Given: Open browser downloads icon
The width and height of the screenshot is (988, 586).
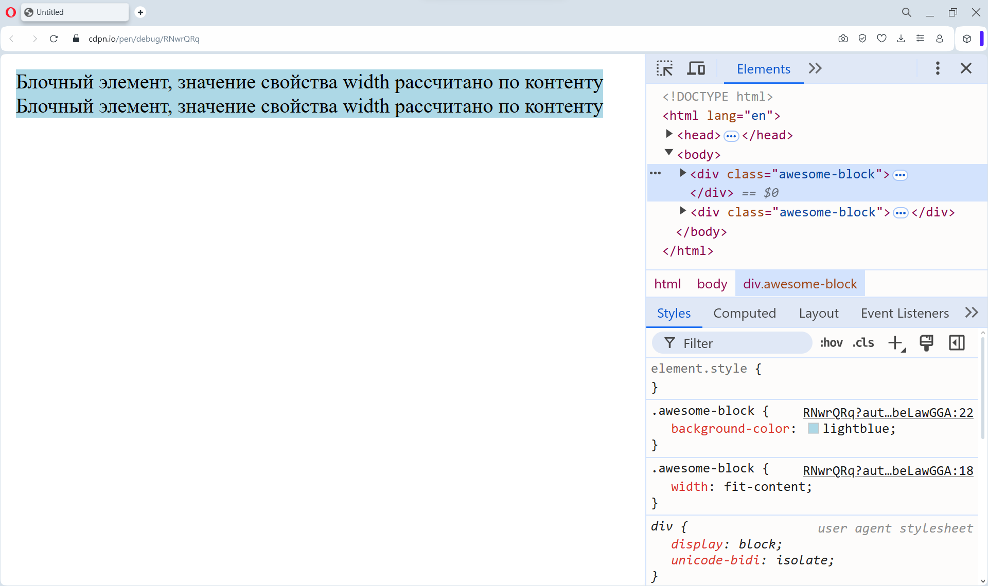Looking at the screenshot, I should (x=901, y=39).
